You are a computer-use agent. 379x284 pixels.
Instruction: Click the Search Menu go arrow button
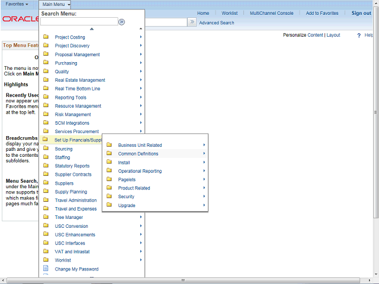coord(121,22)
